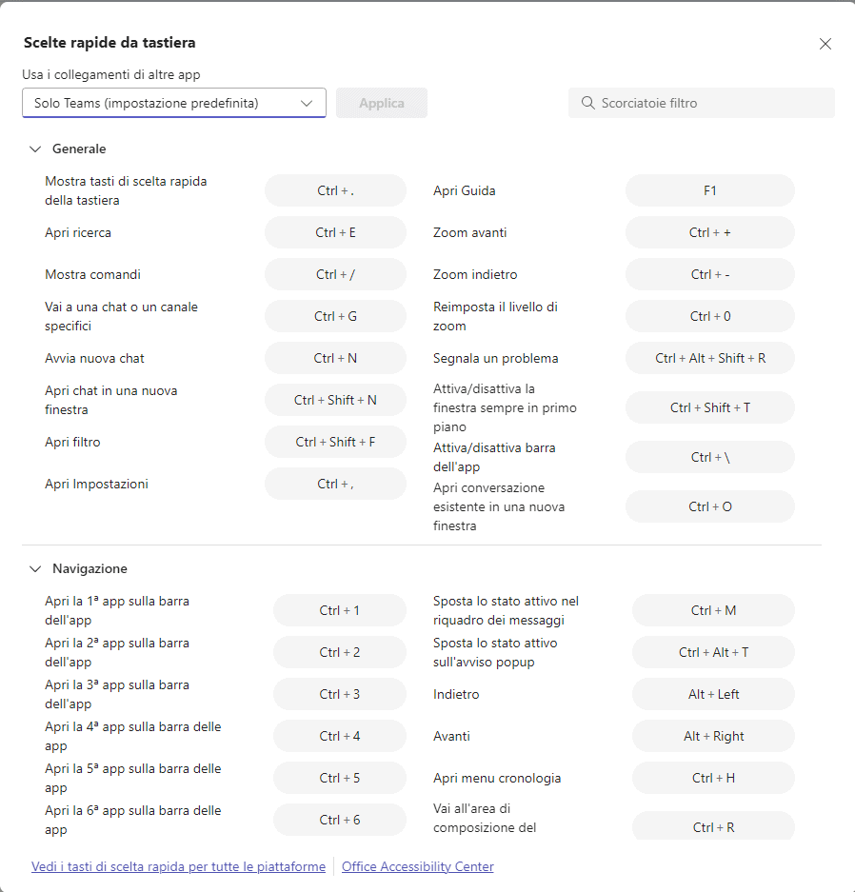Select the Ctrl + 0 shortcut pill
855x892 pixels.
(710, 316)
